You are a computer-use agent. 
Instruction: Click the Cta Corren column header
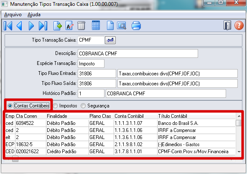pyautogui.click(x=31, y=116)
